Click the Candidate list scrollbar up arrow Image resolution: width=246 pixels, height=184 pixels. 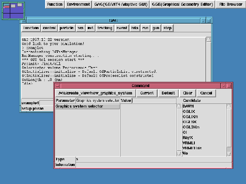pyautogui.click(x=229, y=106)
